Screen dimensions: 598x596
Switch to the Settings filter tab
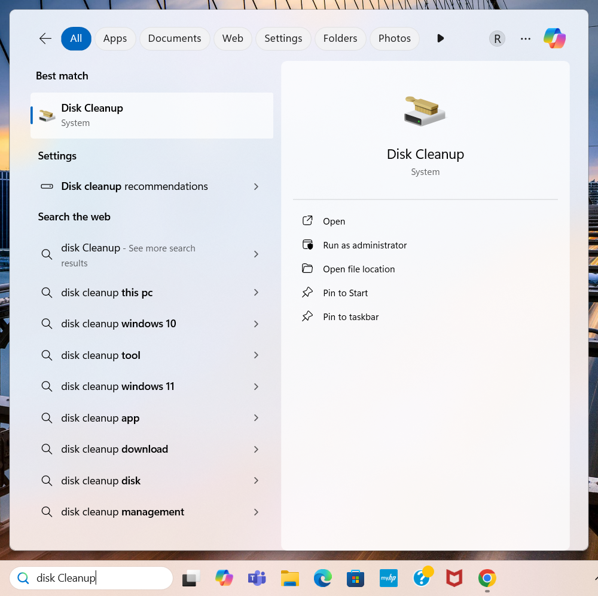click(x=283, y=38)
